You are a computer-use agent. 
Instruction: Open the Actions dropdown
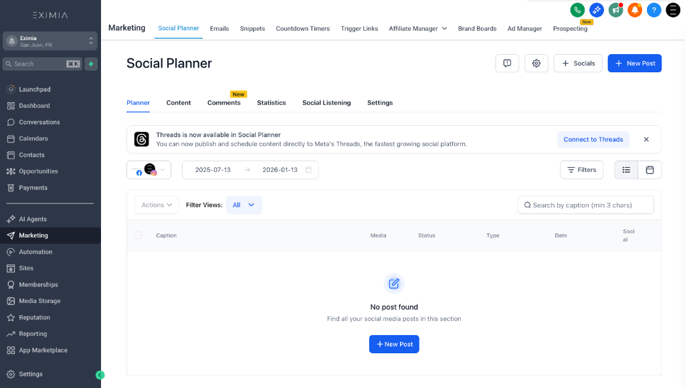tap(156, 205)
